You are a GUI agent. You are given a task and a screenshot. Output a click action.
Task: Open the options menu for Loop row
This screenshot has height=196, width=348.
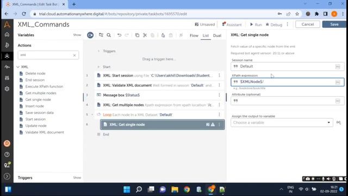point(219,114)
